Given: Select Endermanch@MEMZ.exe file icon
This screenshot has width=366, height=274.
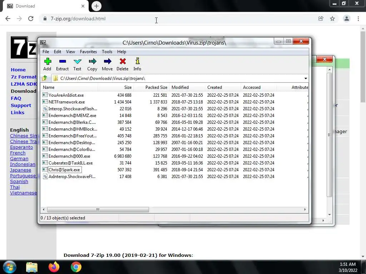Looking at the screenshot, I should coord(45,115).
